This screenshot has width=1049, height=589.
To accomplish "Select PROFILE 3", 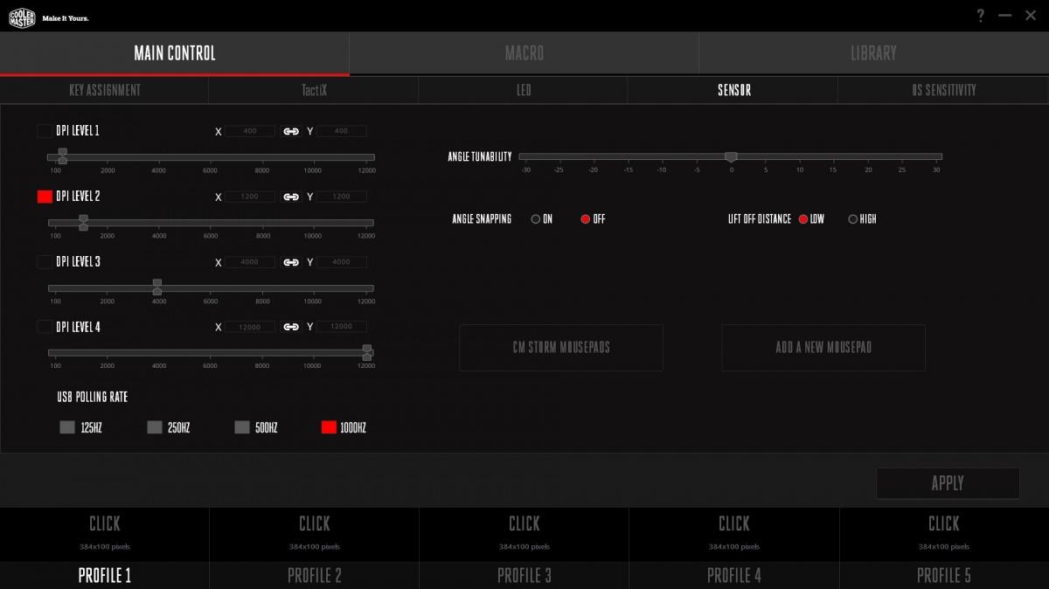I will pyautogui.click(x=524, y=575).
